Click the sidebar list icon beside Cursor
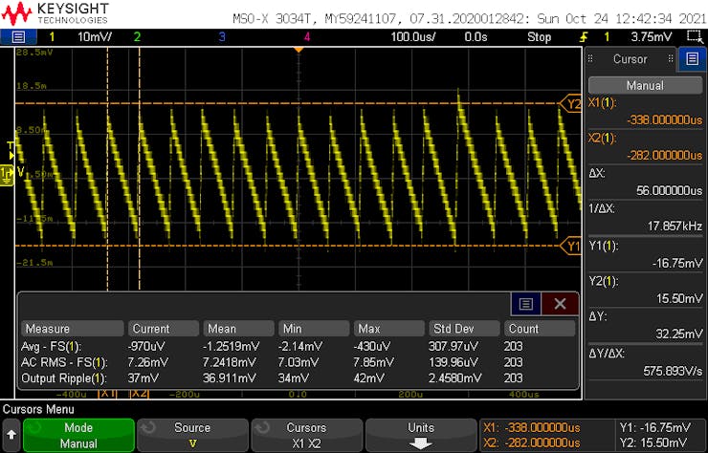This screenshot has height=453, width=708. coord(692,58)
